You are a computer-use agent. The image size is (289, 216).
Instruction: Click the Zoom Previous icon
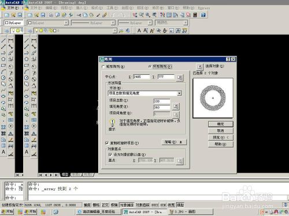(x=154, y=15)
